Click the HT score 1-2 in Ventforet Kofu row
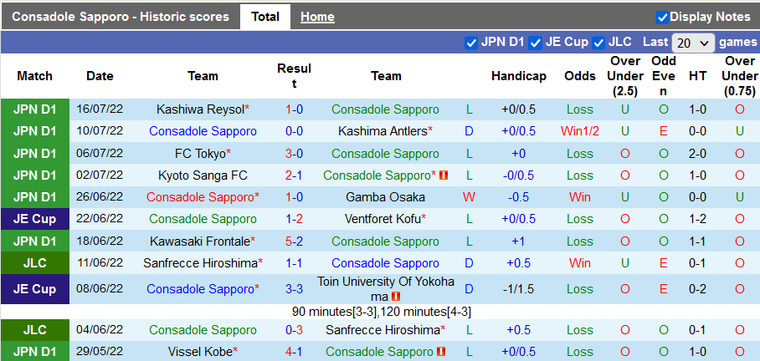The height and width of the screenshot is (361, 760). pyautogui.click(x=697, y=219)
